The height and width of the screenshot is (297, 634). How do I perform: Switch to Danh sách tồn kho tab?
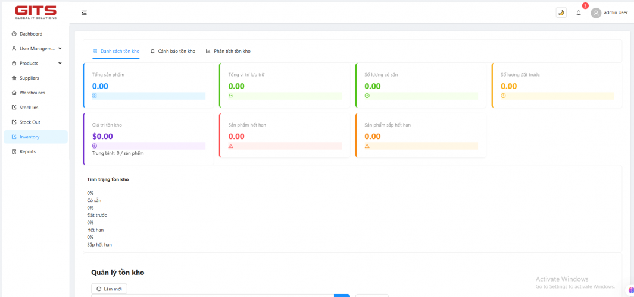pos(116,51)
